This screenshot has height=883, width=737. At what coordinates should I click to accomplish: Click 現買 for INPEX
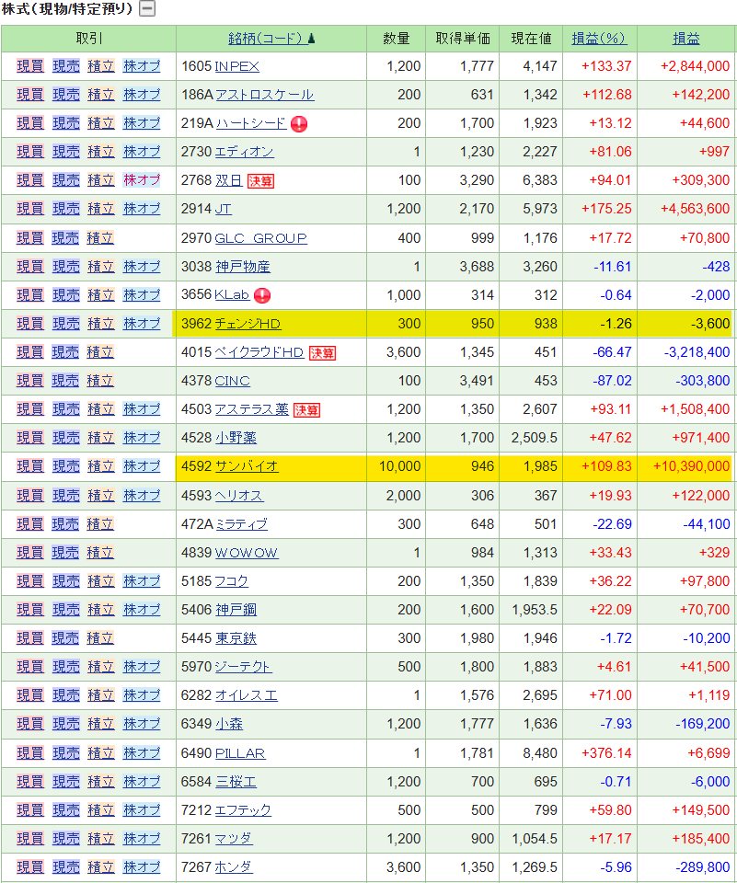[x=30, y=66]
